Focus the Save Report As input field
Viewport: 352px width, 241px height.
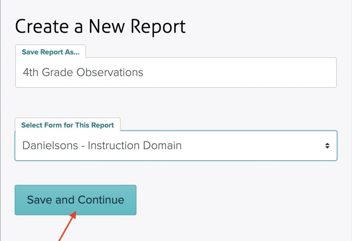click(x=176, y=72)
